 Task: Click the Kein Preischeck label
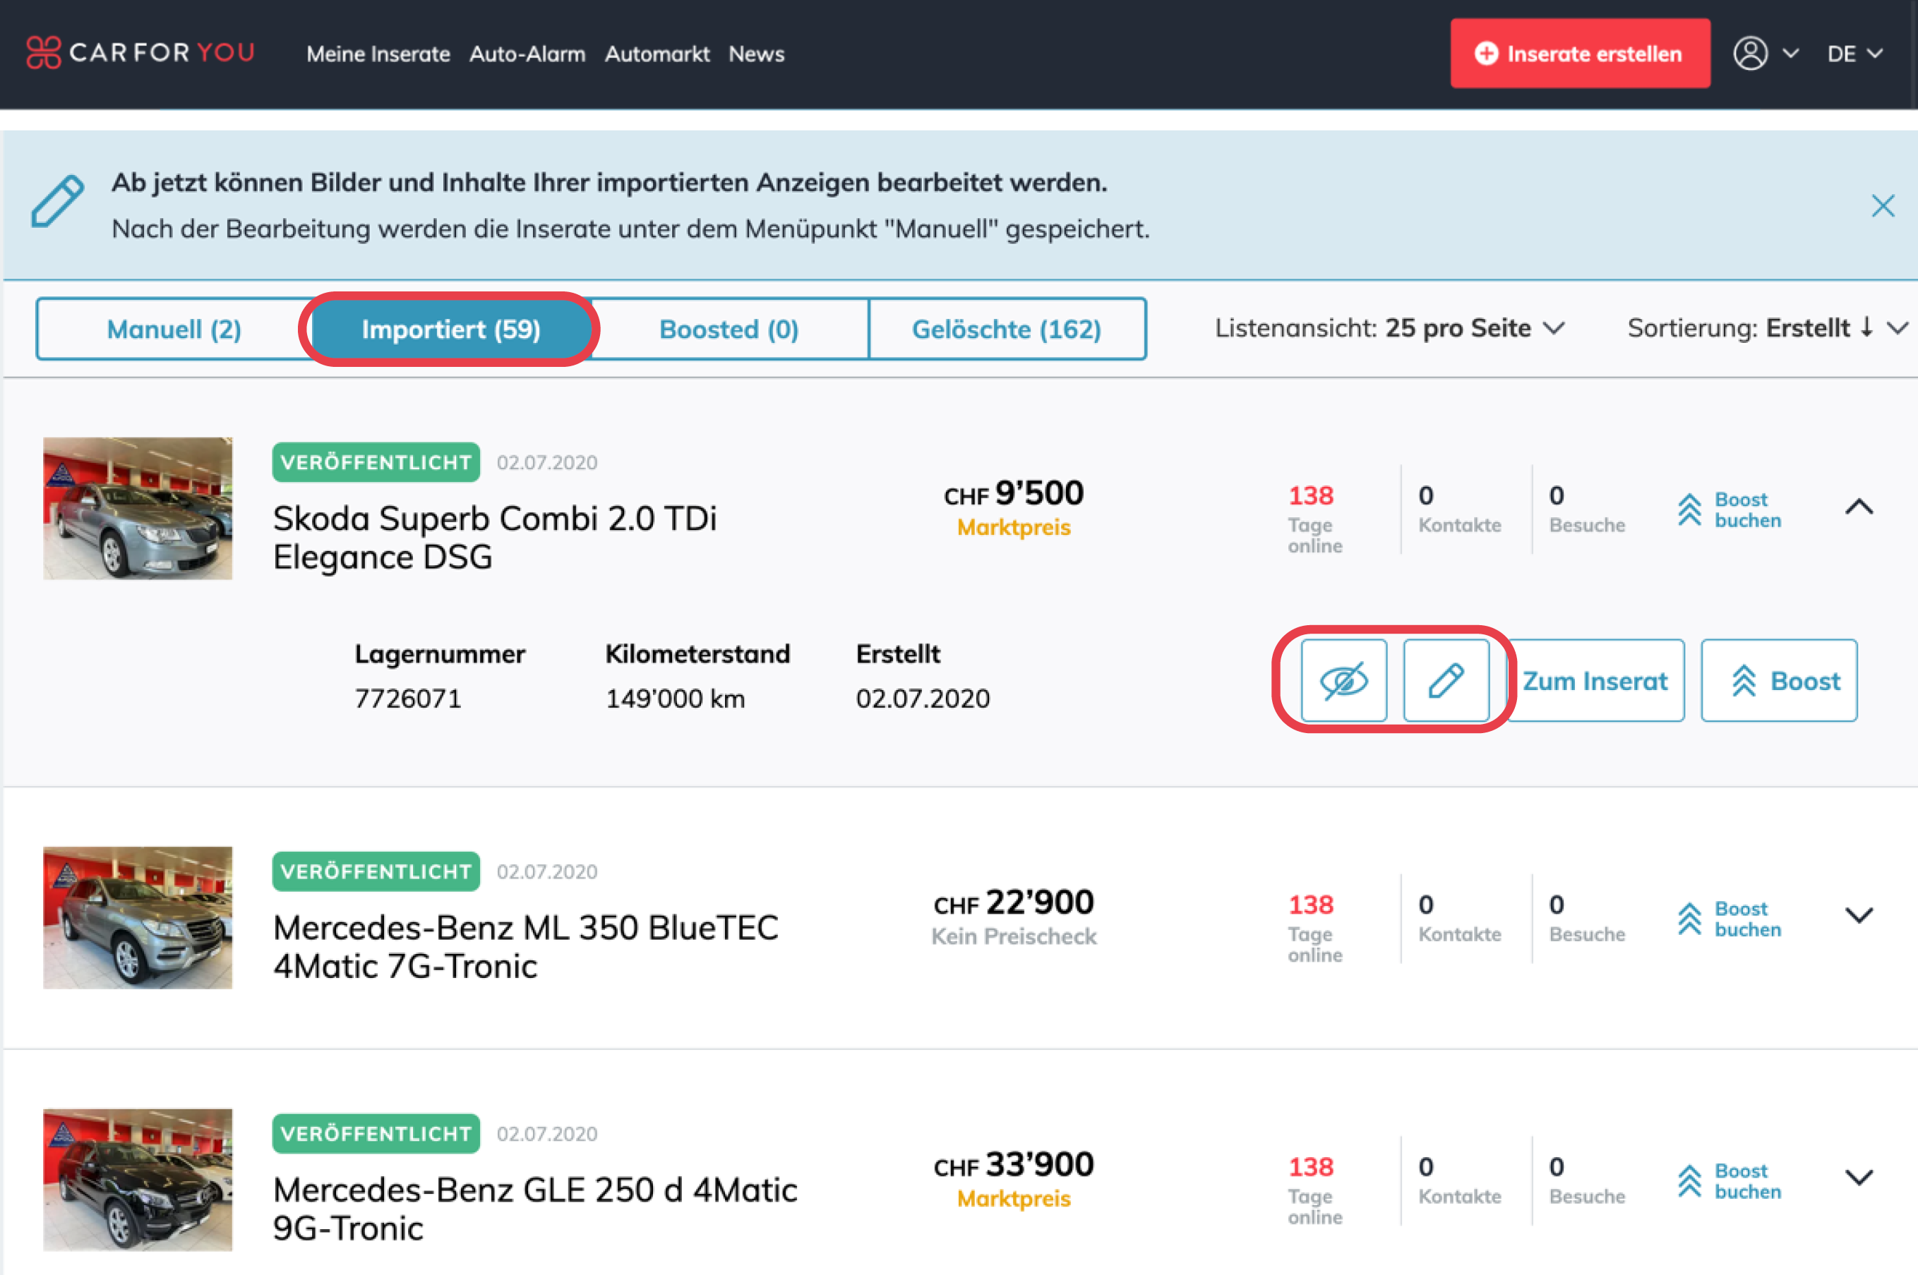click(x=1014, y=936)
